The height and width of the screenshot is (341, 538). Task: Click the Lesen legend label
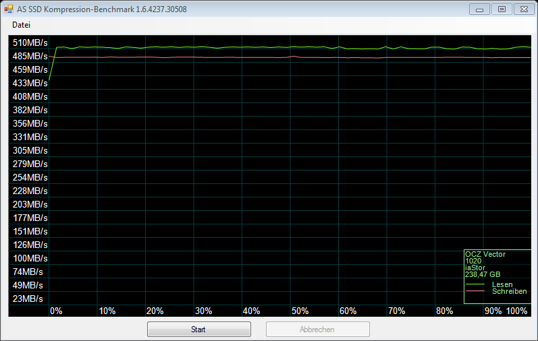click(x=502, y=284)
